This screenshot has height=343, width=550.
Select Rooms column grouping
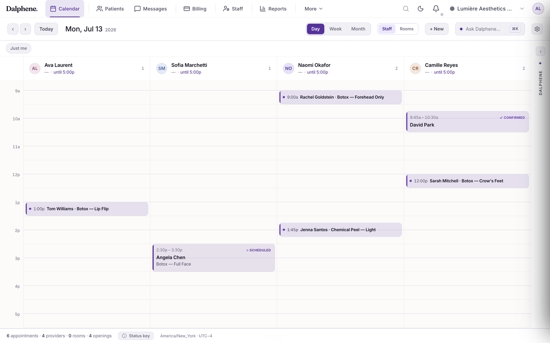[x=407, y=29]
